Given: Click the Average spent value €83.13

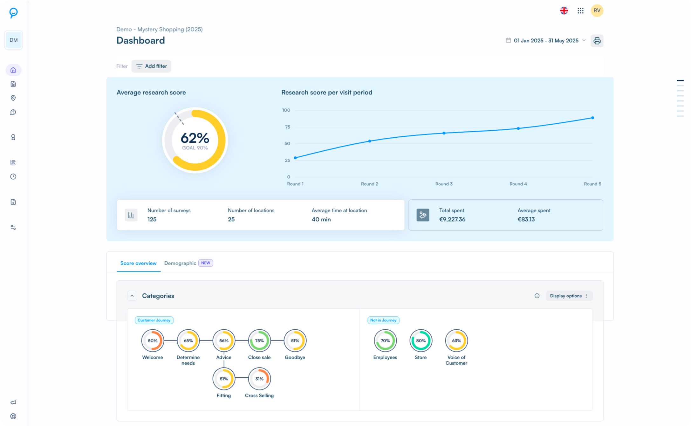Looking at the screenshot, I should pyautogui.click(x=526, y=219).
